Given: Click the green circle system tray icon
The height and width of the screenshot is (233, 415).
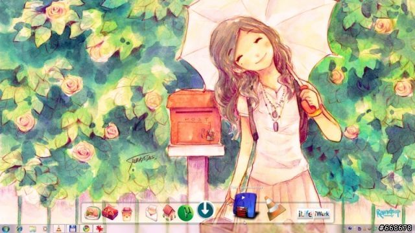Looking at the screenshot, I should (374, 228).
